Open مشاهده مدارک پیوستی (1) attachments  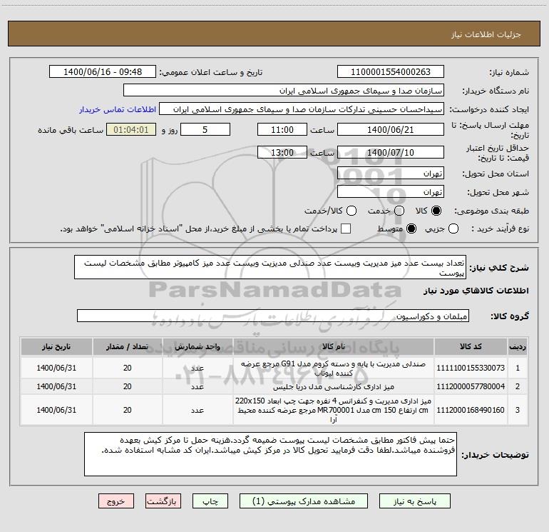coord(304,501)
